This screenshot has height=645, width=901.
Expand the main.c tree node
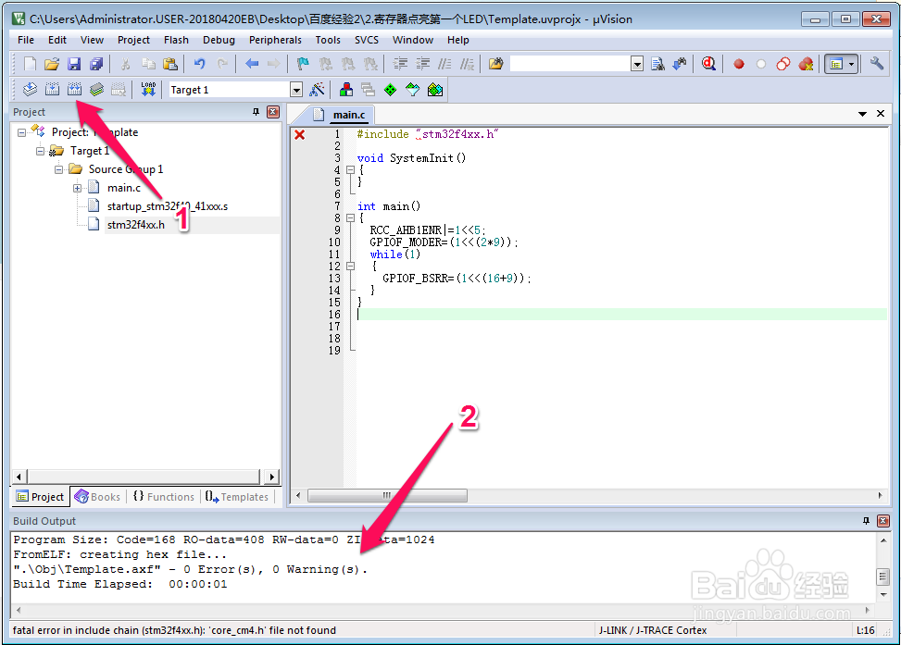coord(77,188)
